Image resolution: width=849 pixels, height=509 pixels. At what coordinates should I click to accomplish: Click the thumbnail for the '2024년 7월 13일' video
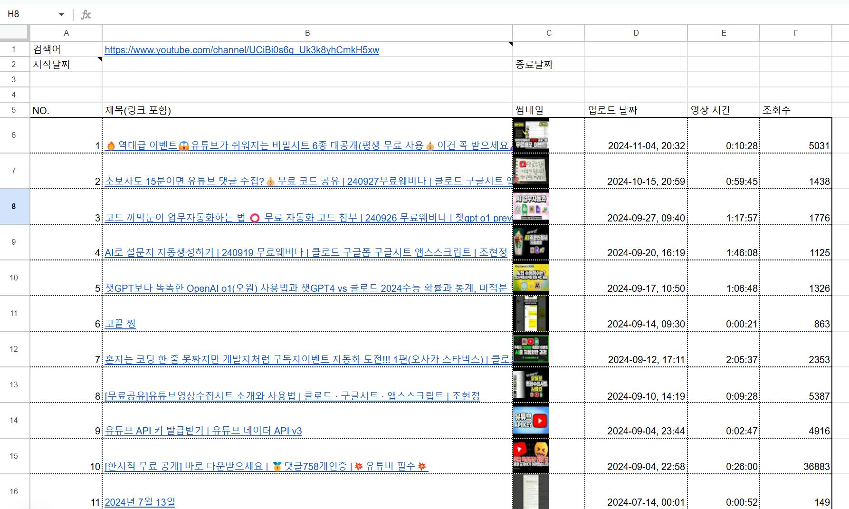click(x=531, y=492)
